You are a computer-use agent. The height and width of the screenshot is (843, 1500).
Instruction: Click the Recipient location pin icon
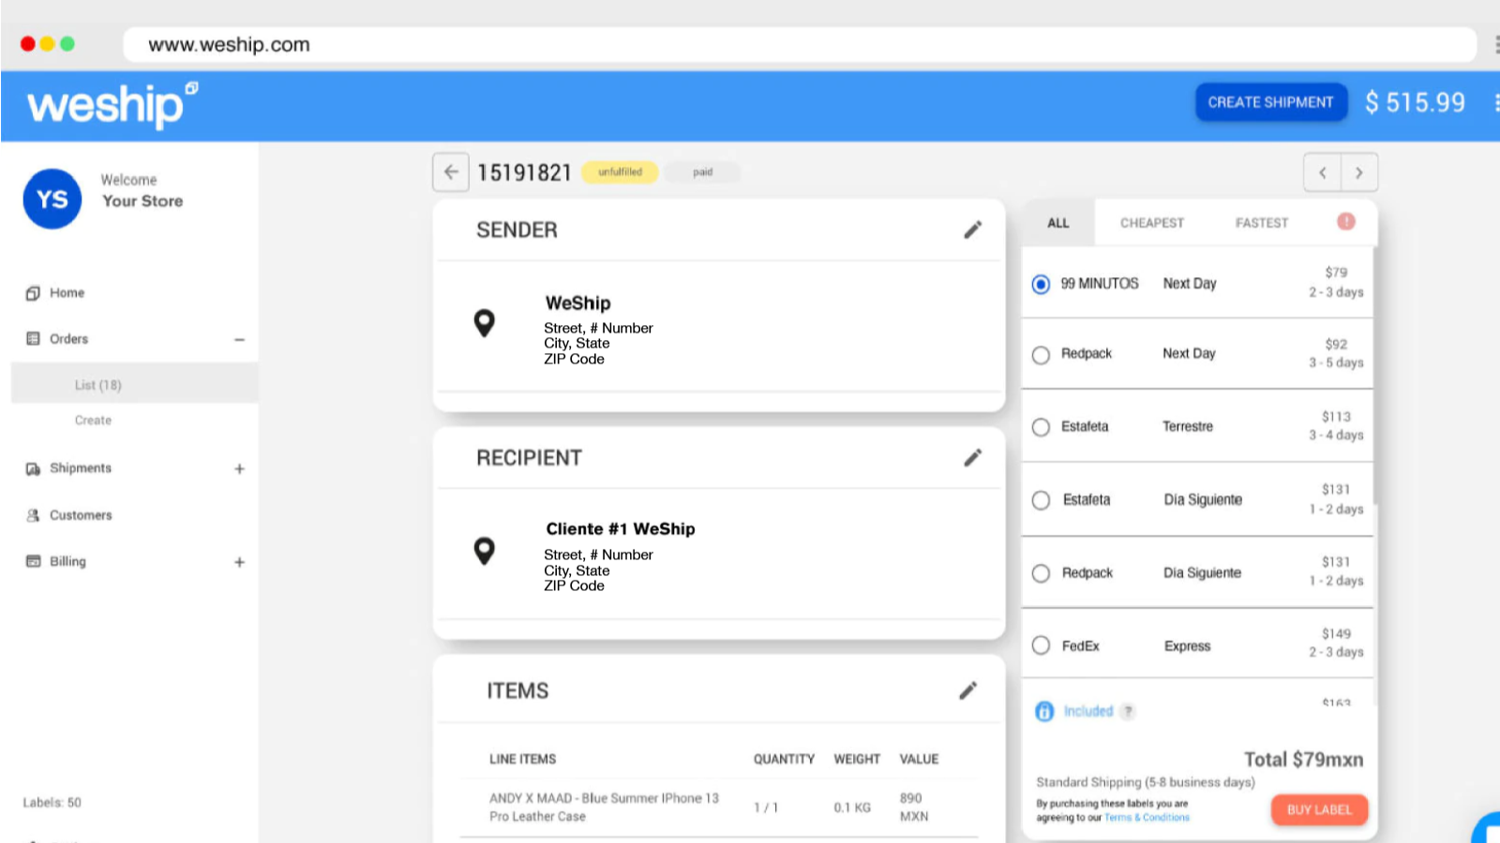(x=484, y=551)
